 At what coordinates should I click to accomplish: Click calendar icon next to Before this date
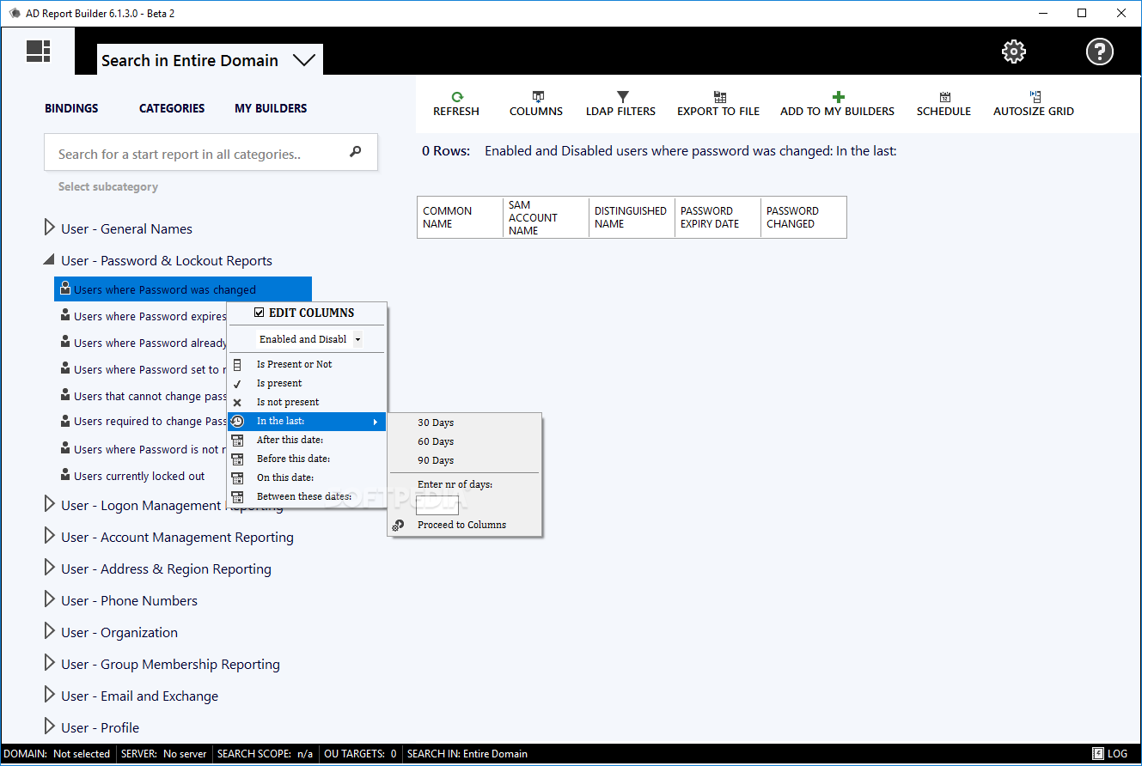click(x=237, y=459)
